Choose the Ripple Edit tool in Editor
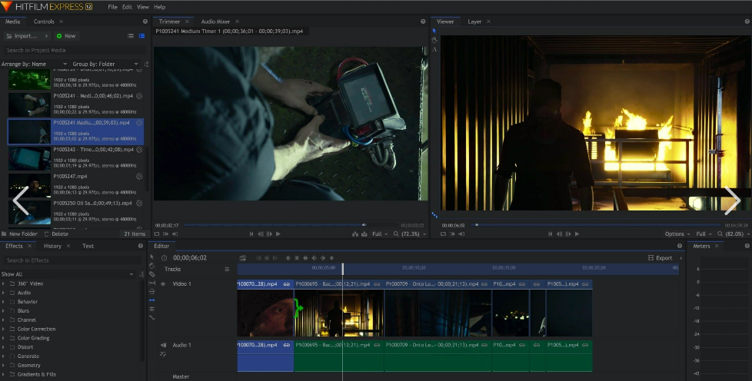 pos(152,300)
